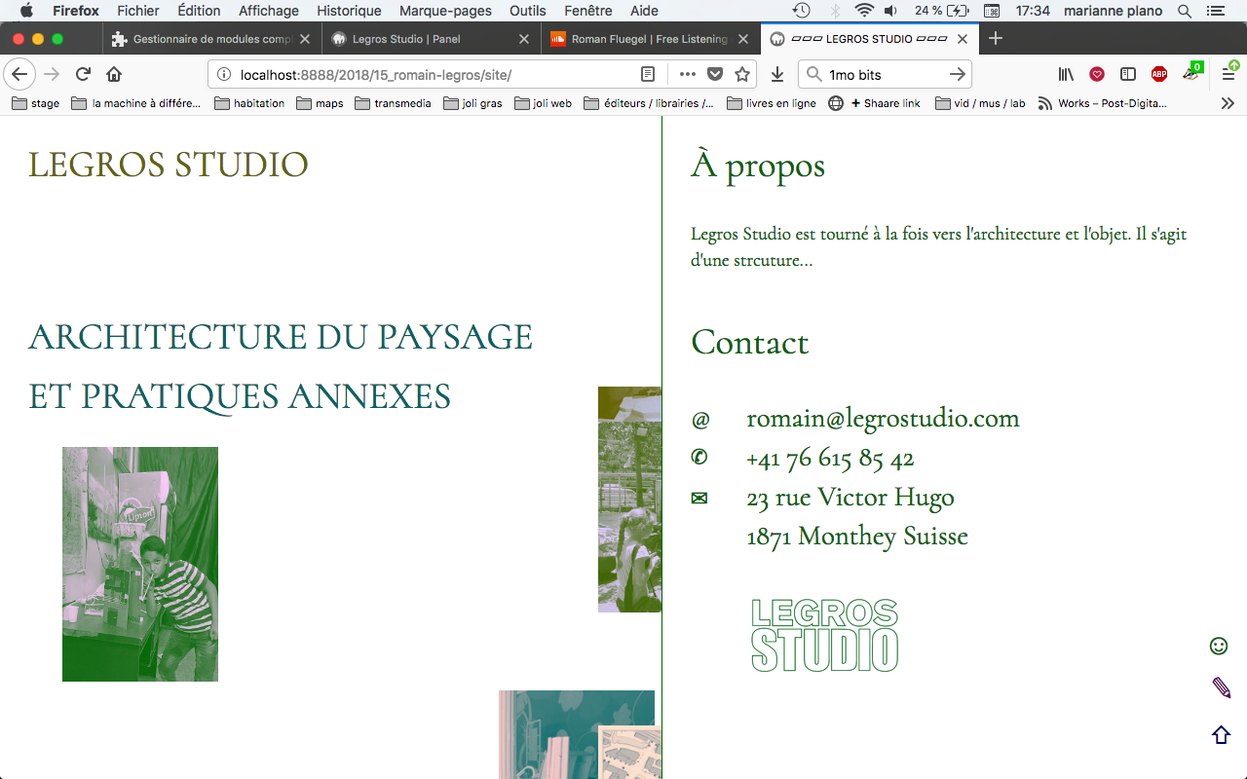The image size is (1247, 779).
Task: Click the romain@legrostudio.com email link
Action: pyautogui.click(x=883, y=418)
